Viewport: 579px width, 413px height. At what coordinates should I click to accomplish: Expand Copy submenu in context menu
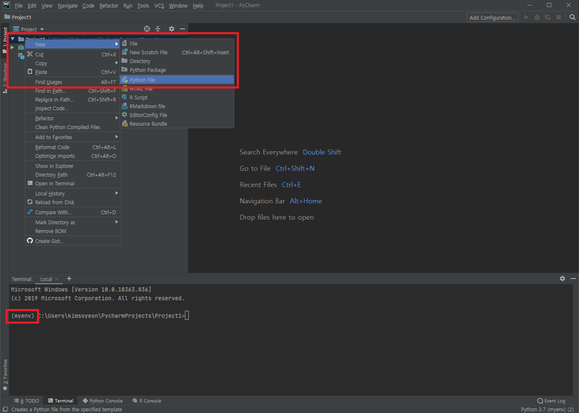click(73, 63)
